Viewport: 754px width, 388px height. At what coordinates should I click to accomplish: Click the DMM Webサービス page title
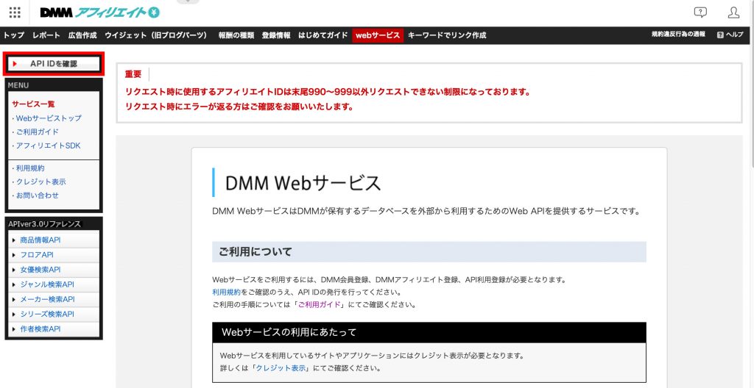[x=303, y=182]
